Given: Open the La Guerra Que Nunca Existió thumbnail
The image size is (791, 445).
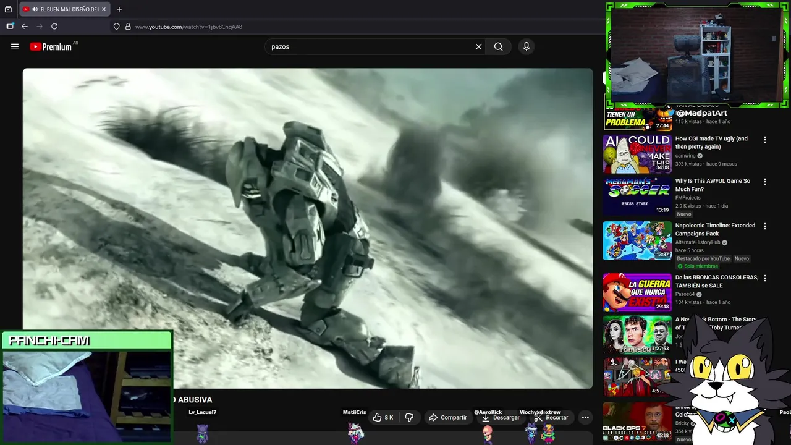Looking at the screenshot, I should pyautogui.click(x=637, y=292).
